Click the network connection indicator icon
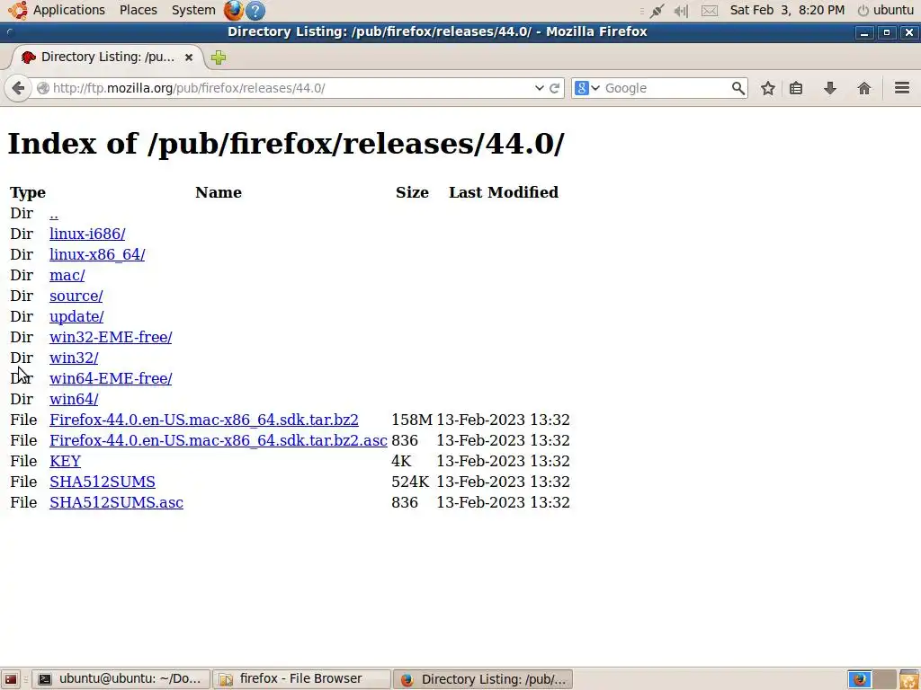Screen dimensions: 921x690 point(657,11)
